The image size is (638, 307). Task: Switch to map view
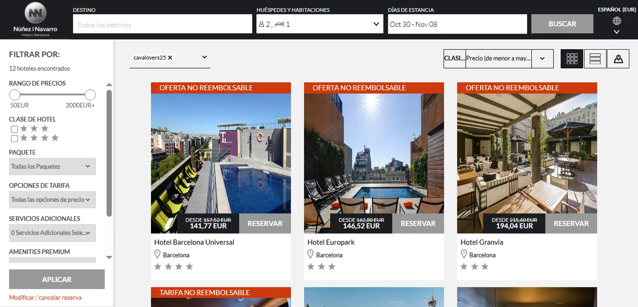coord(618,59)
